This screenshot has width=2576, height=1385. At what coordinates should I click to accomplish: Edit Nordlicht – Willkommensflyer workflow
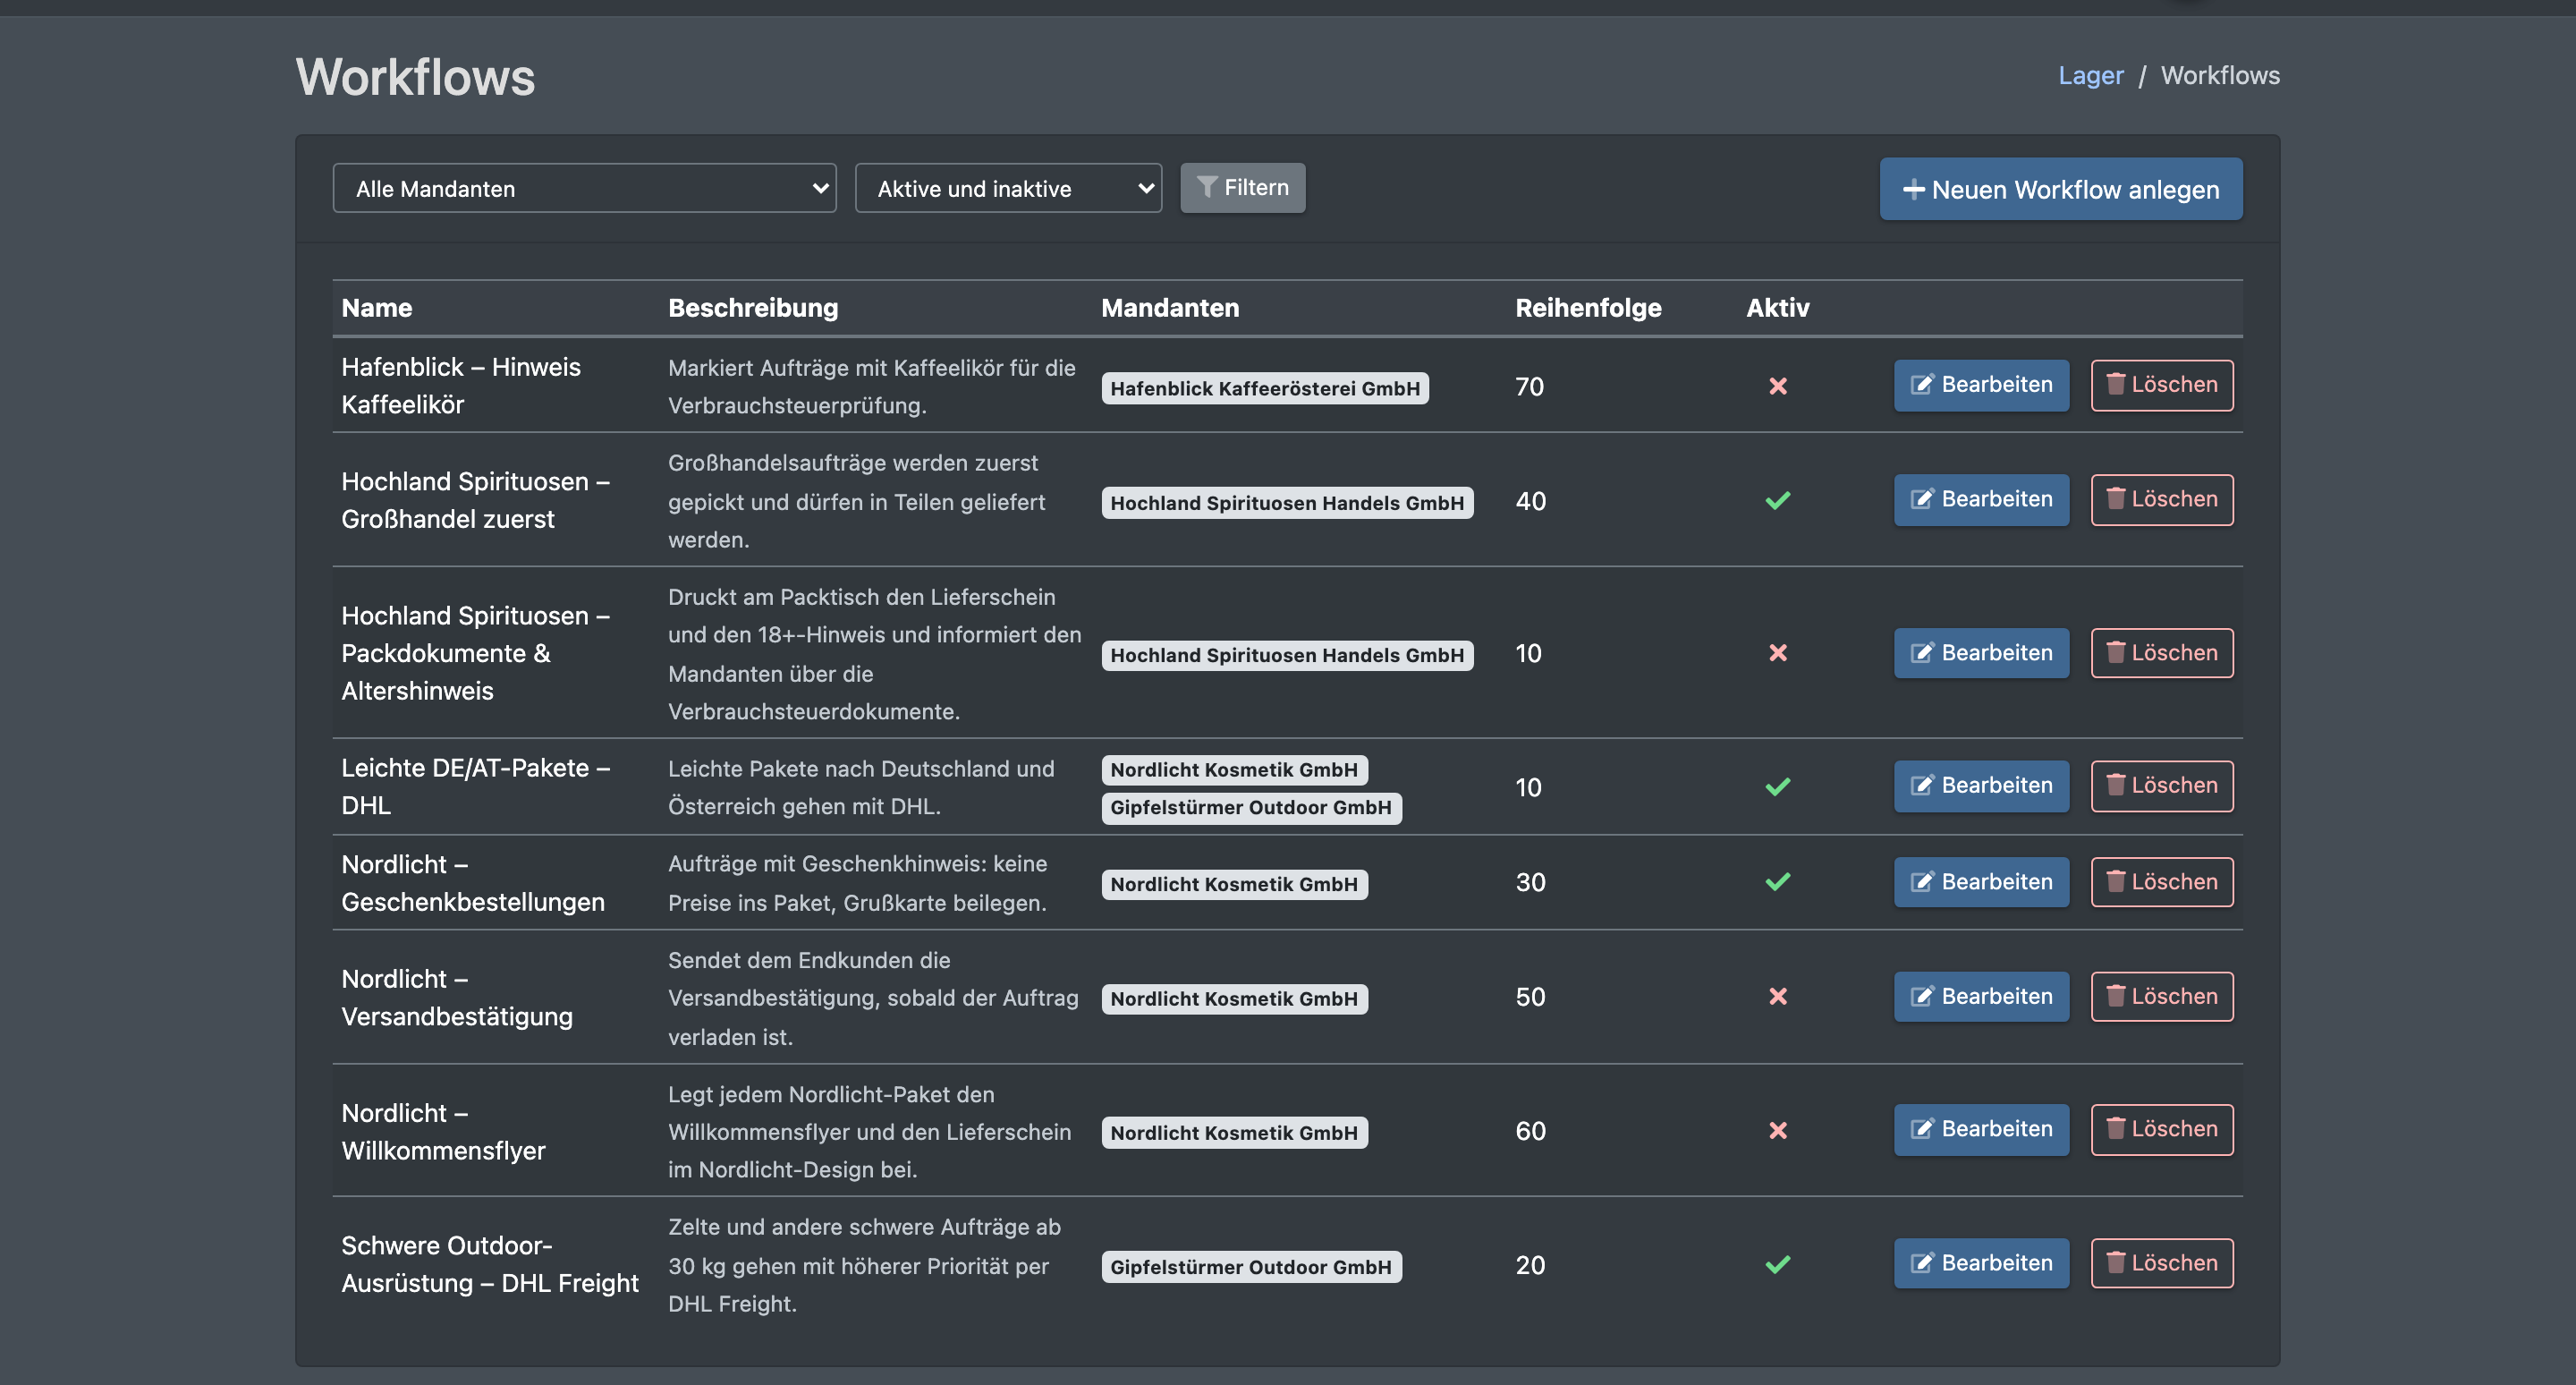click(1981, 1129)
